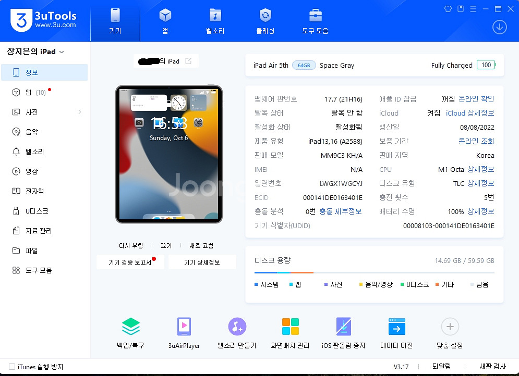Select 영상 in the sidebar

[44, 171]
